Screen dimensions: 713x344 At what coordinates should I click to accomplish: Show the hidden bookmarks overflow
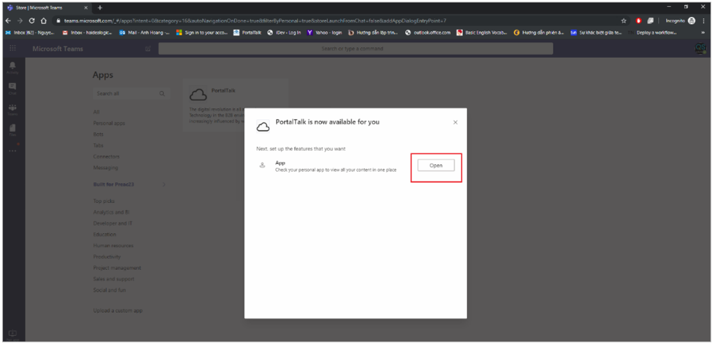(x=703, y=32)
